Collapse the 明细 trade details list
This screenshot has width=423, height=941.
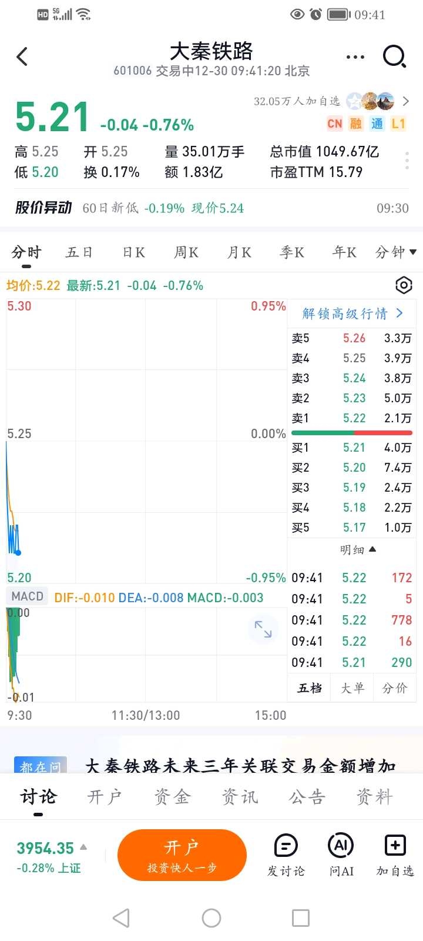tap(358, 550)
